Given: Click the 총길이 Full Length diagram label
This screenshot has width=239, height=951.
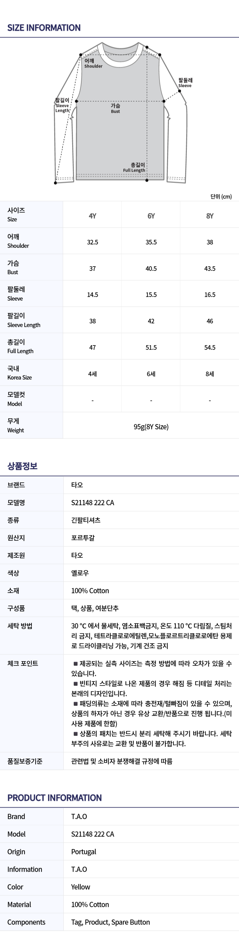Looking at the screenshot, I should coord(135,167).
